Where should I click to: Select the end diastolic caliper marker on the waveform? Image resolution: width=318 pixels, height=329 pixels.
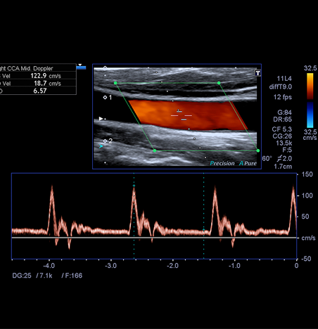(203, 230)
